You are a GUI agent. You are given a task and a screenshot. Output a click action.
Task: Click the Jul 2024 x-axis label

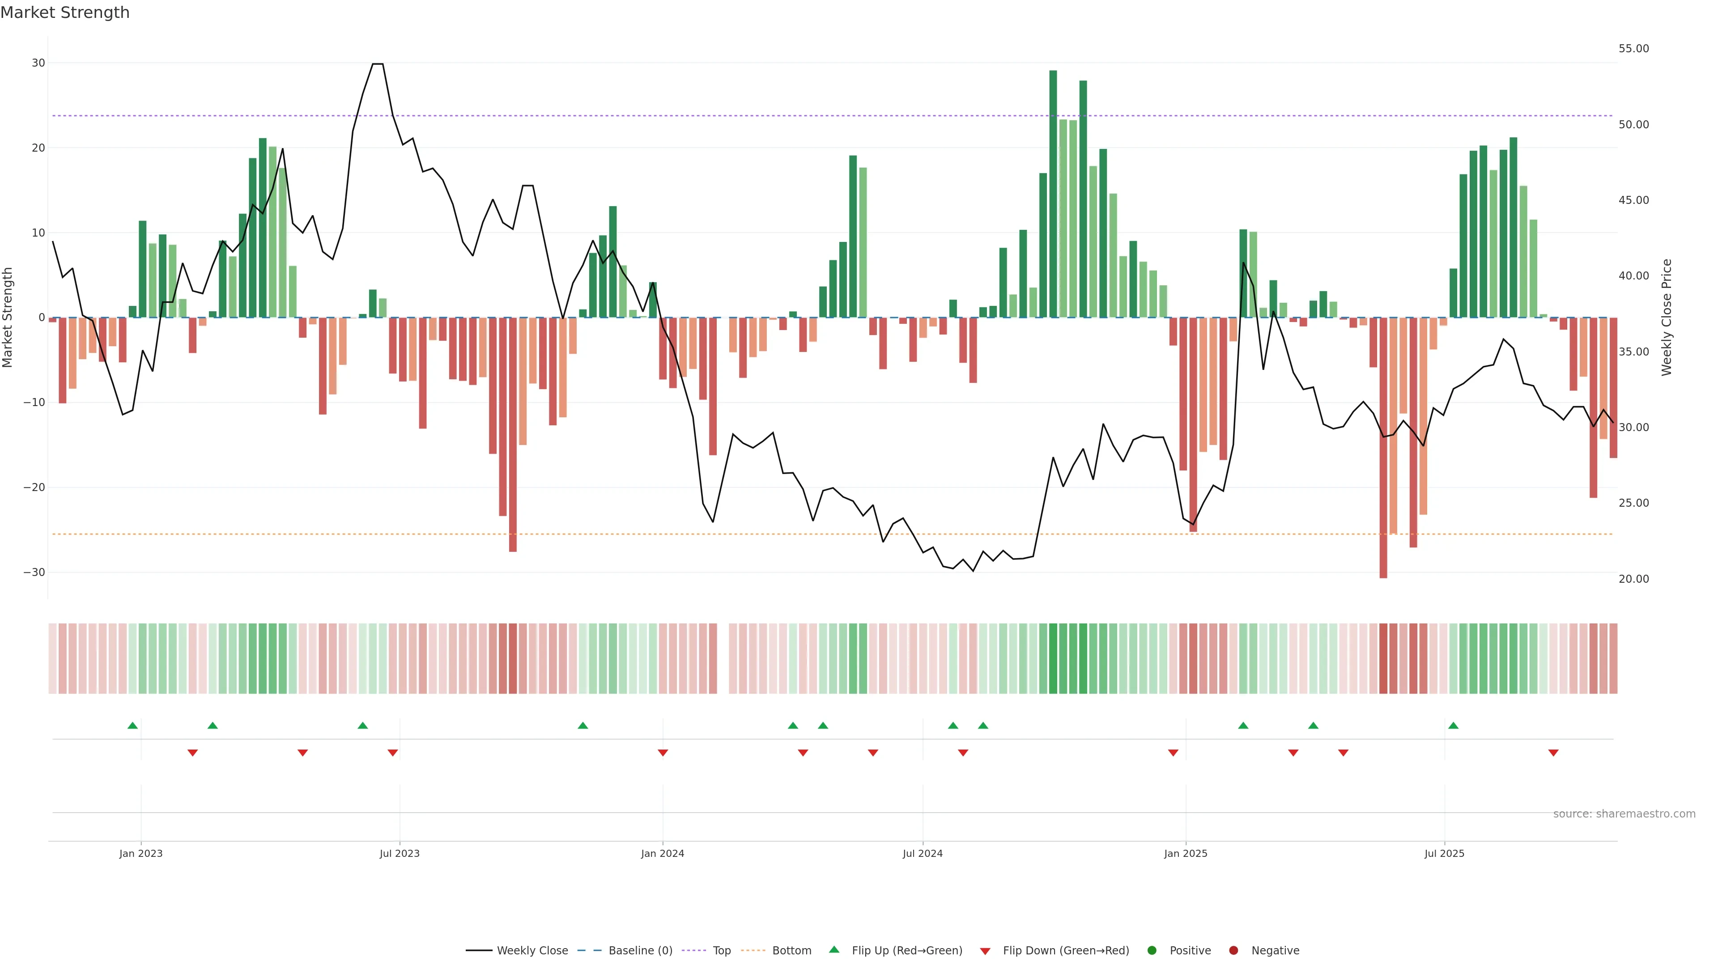923,853
